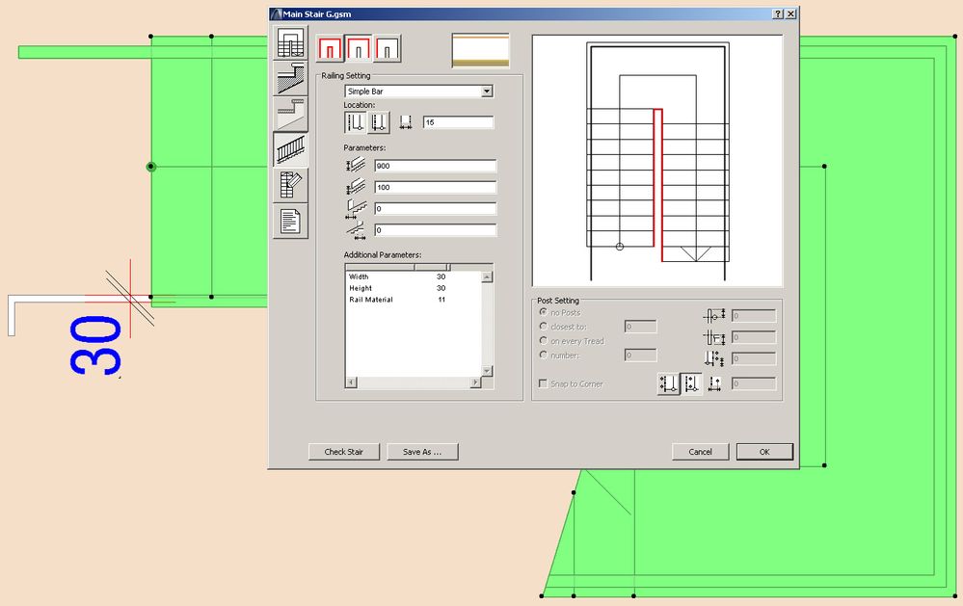The width and height of the screenshot is (963, 606).
Task: Click the down arrow of parameters scrollbar
Action: tap(487, 372)
